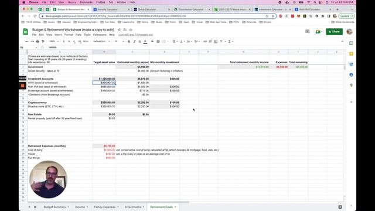Create a filter icon
375x211 pixels.
pos(221,42)
